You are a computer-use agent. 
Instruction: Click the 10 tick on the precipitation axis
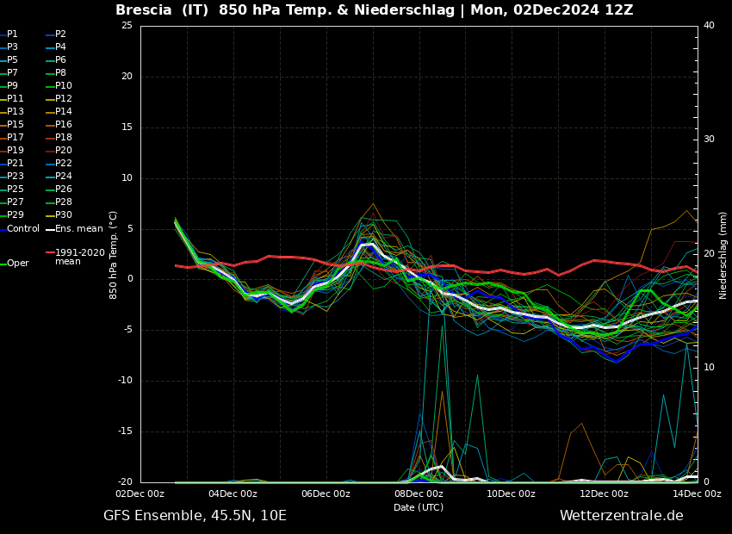click(x=709, y=368)
